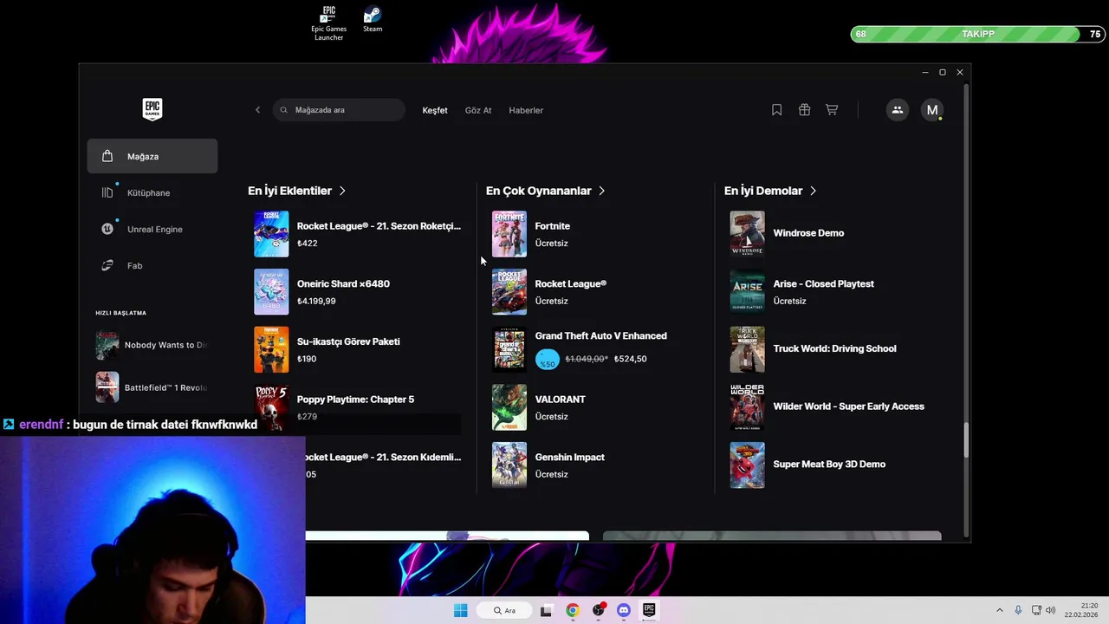Open the wishlist bookmark icon
The image size is (1109, 624).
pyautogui.click(x=776, y=110)
